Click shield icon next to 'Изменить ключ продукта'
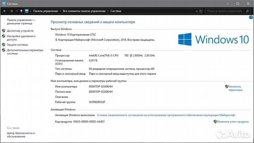Screen dimensions: 254x143 215,121
